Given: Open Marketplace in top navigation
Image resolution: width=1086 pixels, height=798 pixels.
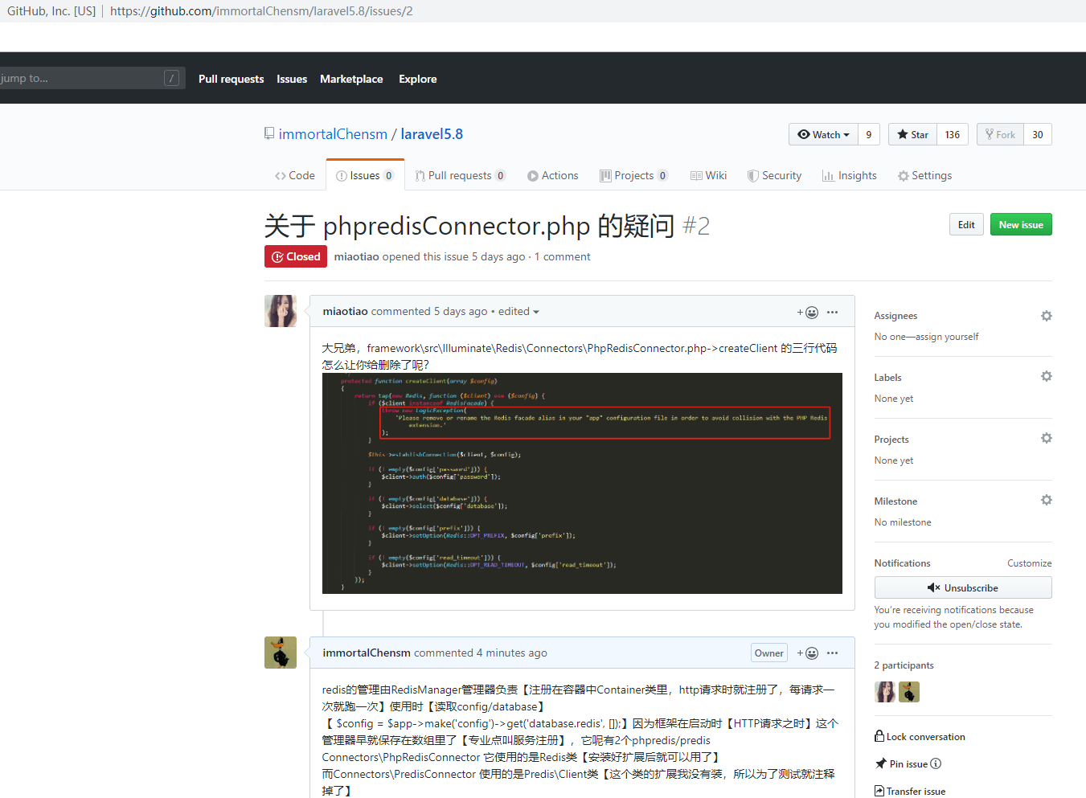Looking at the screenshot, I should pos(351,79).
